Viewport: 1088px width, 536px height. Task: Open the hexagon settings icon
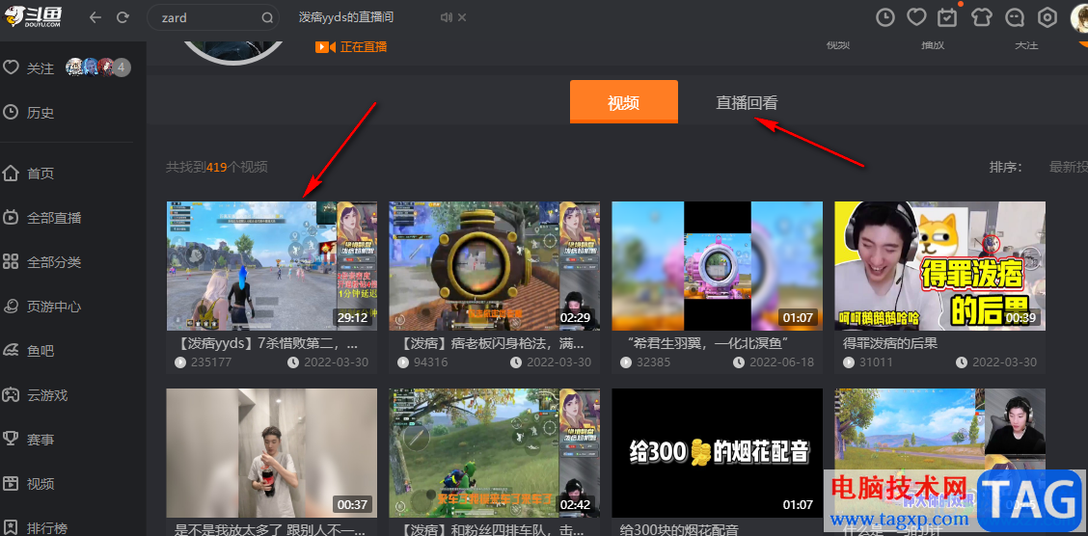[1047, 17]
